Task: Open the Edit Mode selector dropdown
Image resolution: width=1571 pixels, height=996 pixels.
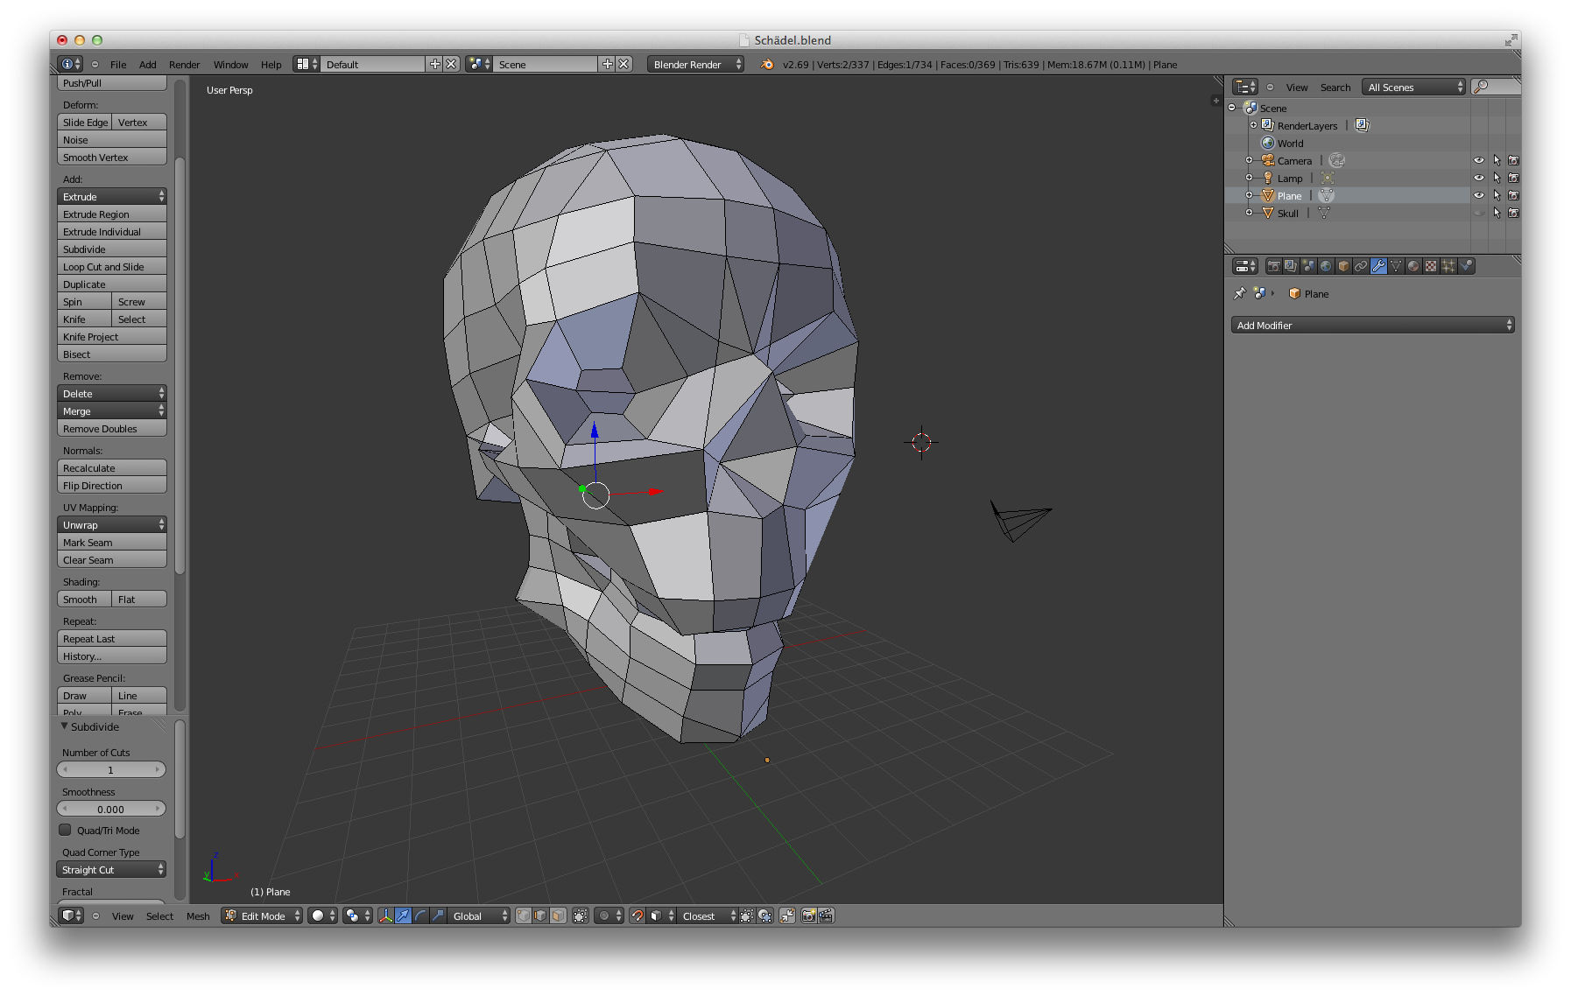Action: [x=263, y=915]
